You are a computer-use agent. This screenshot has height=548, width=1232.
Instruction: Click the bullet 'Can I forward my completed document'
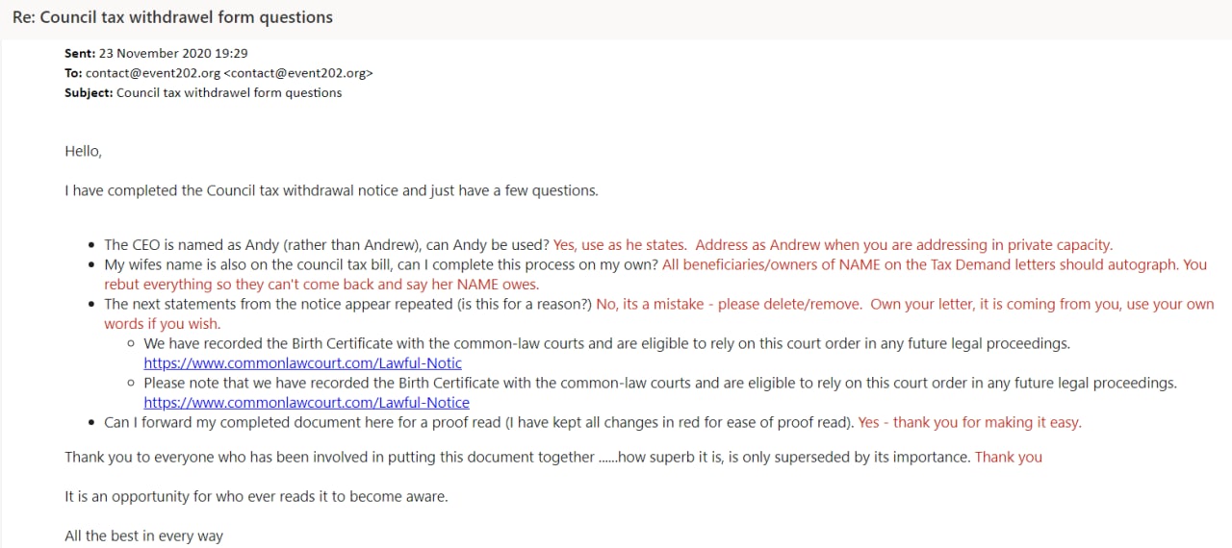[x=479, y=422]
